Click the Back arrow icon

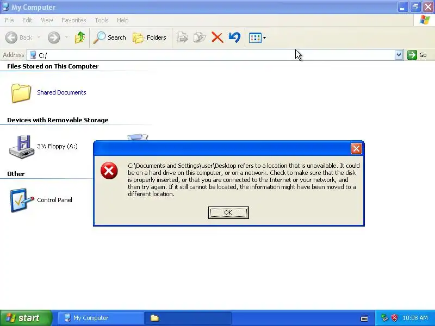click(11, 37)
